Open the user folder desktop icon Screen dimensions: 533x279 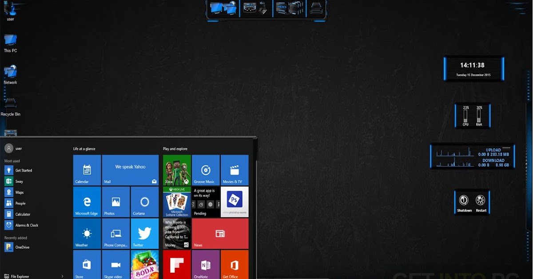[x=10, y=11]
